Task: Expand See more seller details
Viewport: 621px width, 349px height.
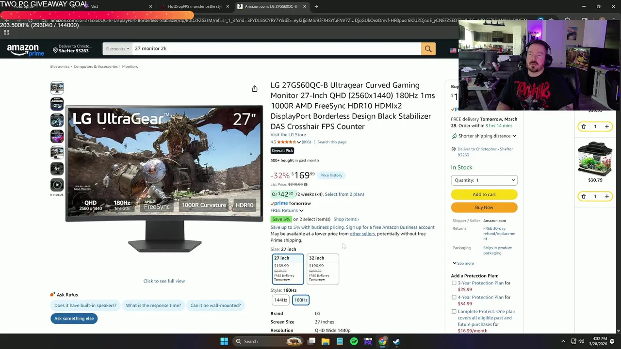Action: tap(463, 263)
